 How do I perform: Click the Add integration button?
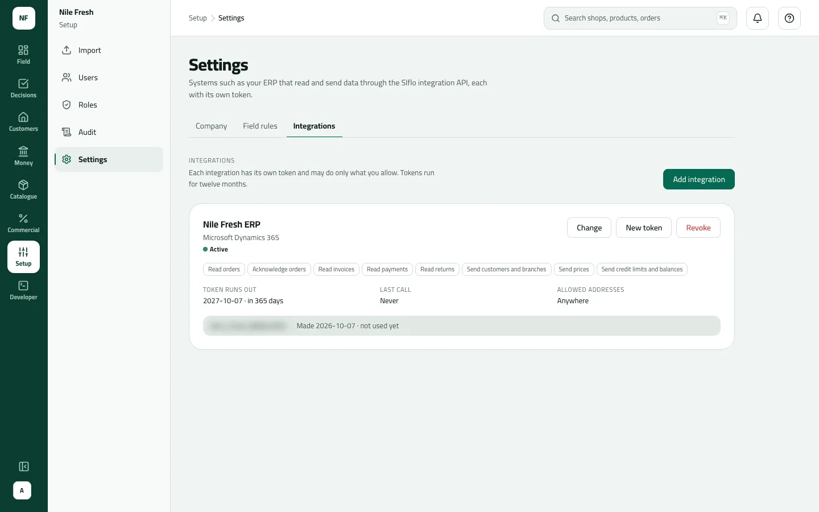pos(699,179)
